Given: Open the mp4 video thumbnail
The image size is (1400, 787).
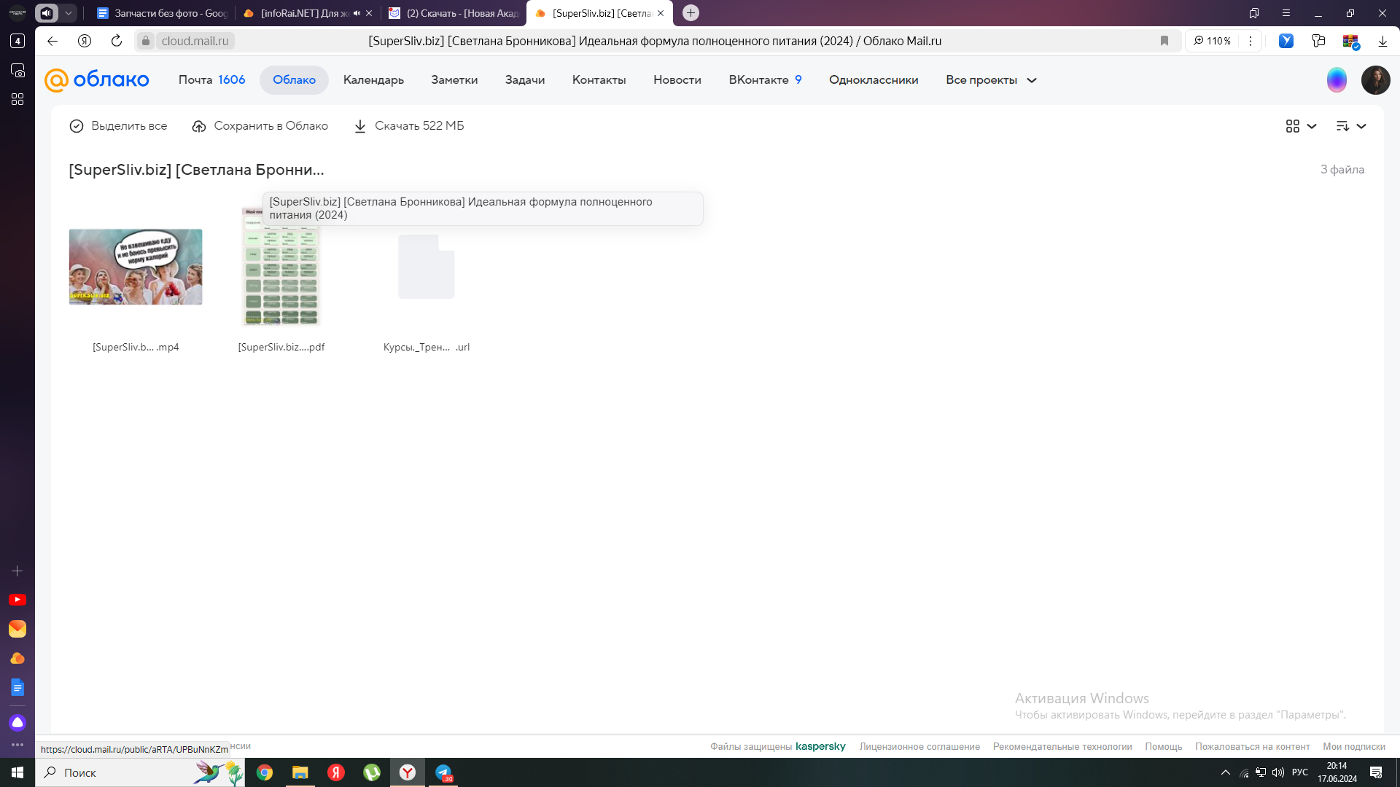Looking at the screenshot, I should tap(136, 267).
